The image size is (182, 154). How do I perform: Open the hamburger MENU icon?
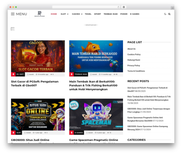[13, 14]
